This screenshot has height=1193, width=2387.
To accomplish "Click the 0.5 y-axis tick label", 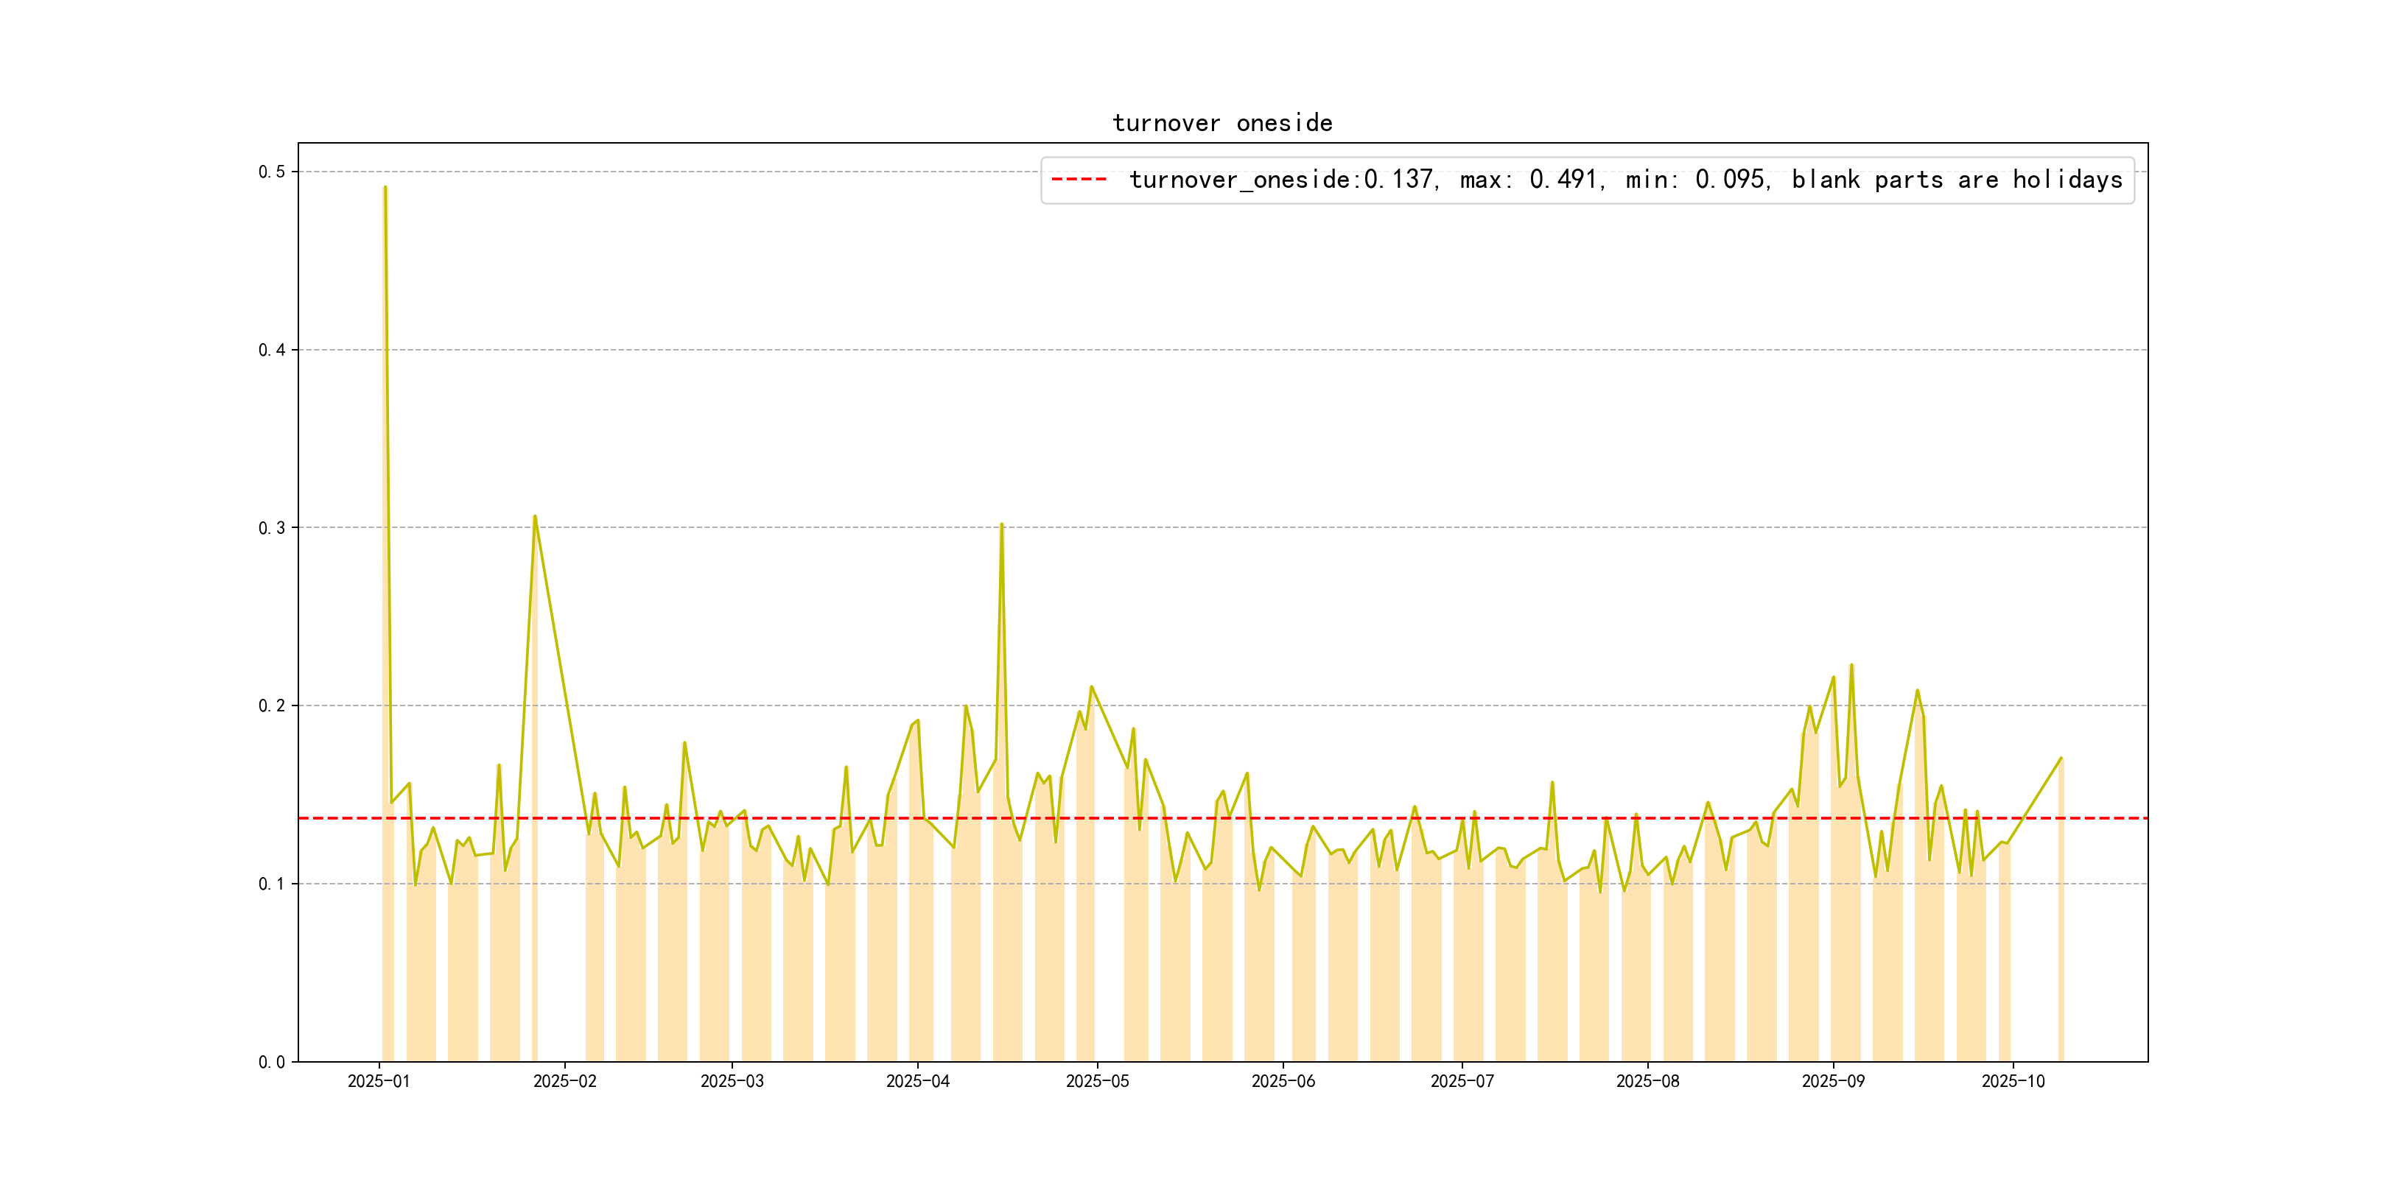I will click(272, 172).
